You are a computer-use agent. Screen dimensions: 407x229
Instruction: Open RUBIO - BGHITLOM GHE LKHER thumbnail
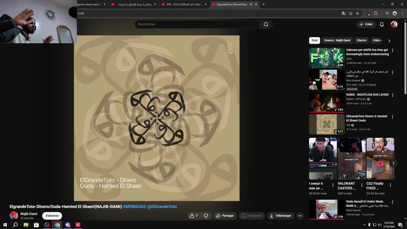point(327,102)
